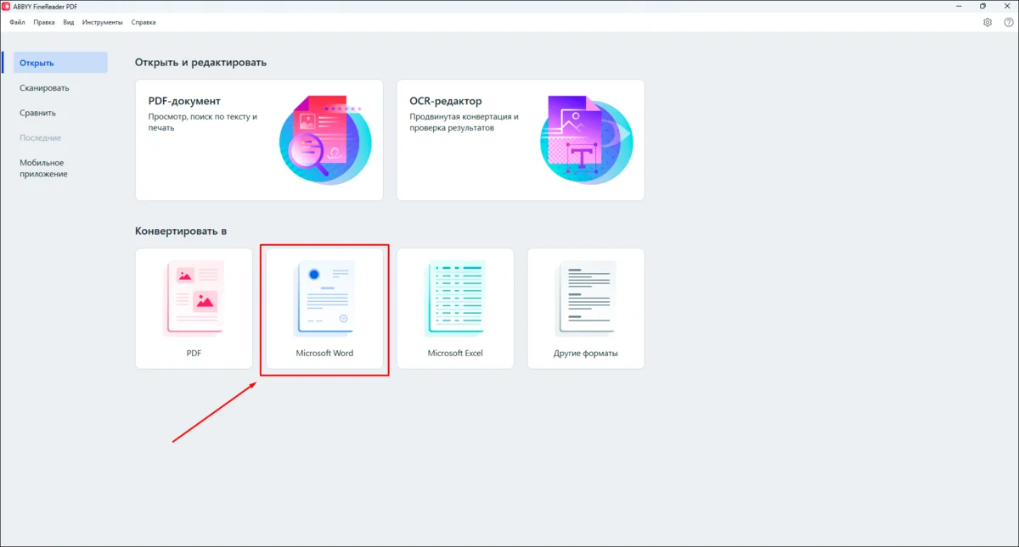Click the PDF-документ card title
1019x547 pixels.
pyautogui.click(x=184, y=101)
